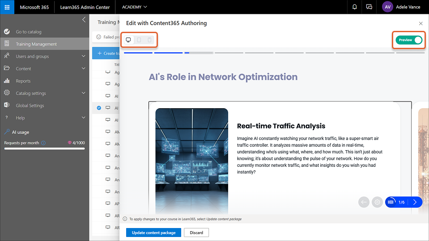Screen dimensions: 429x241
Task: Open the Microsoft 365 app launcher
Action: click(7, 7)
